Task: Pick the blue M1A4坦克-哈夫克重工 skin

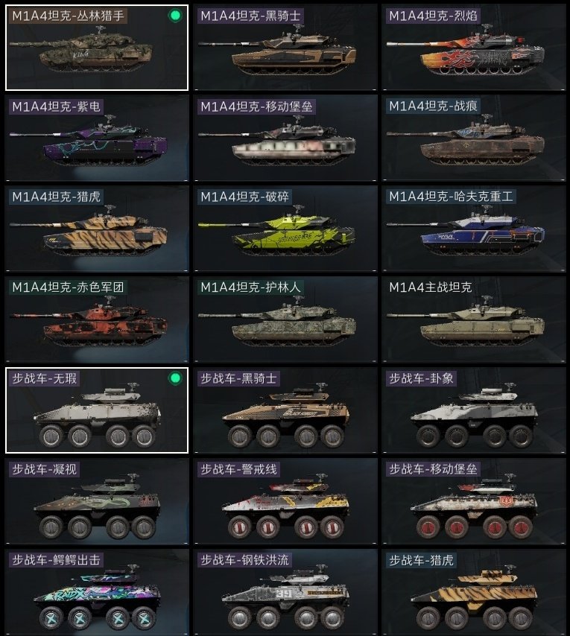Action: coord(473,229)
